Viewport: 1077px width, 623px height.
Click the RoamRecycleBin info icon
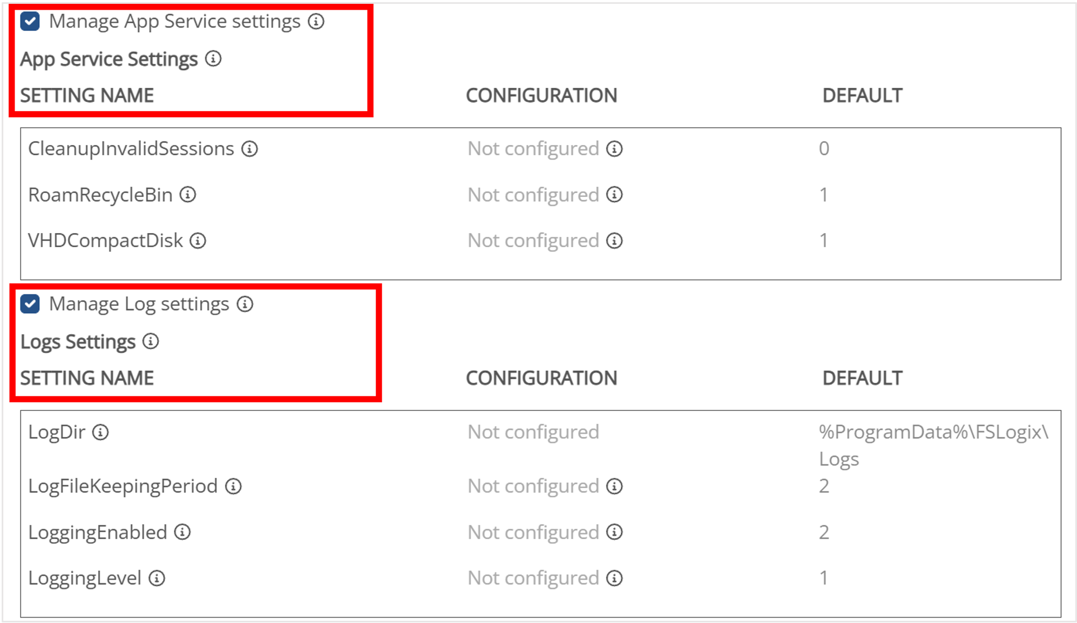(188, 195)
